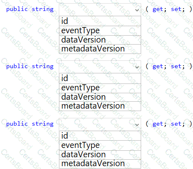Select metadataVersion in the first dropdown list
Viewport: 193px width, 169px height.
point(100,49)
